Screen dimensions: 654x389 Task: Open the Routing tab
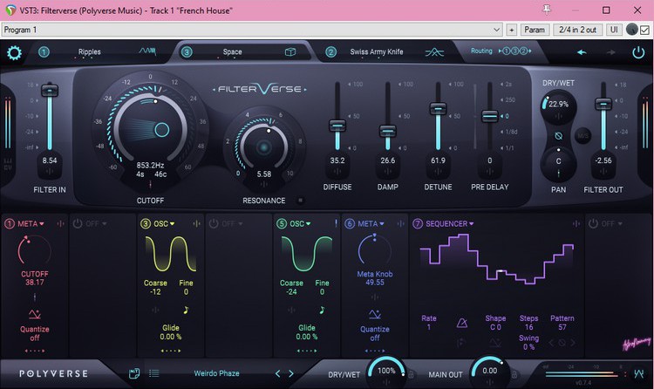tap(501, 51)
